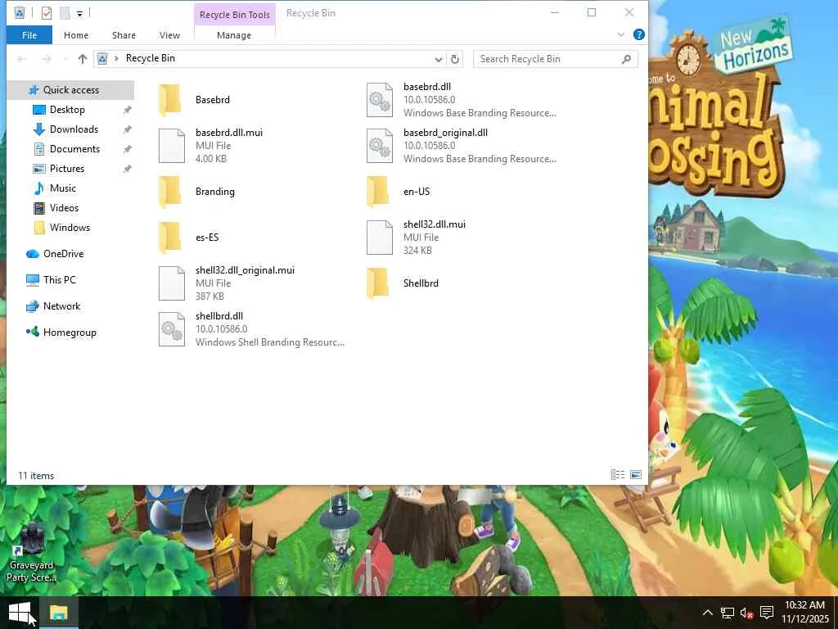Expand the address bar path chevron

[116, 58]
